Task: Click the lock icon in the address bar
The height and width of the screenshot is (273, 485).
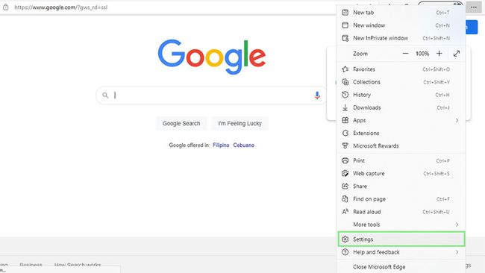Action: pyautogui.click(x=5, y=7)
